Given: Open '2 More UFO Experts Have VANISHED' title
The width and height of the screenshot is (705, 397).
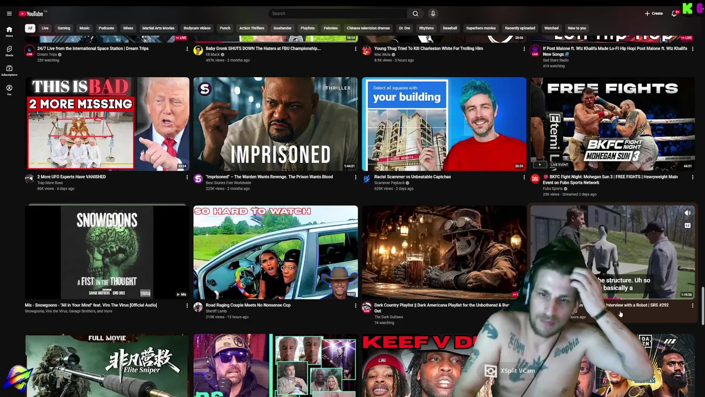Looking at the screenshot, I should 72,177.
